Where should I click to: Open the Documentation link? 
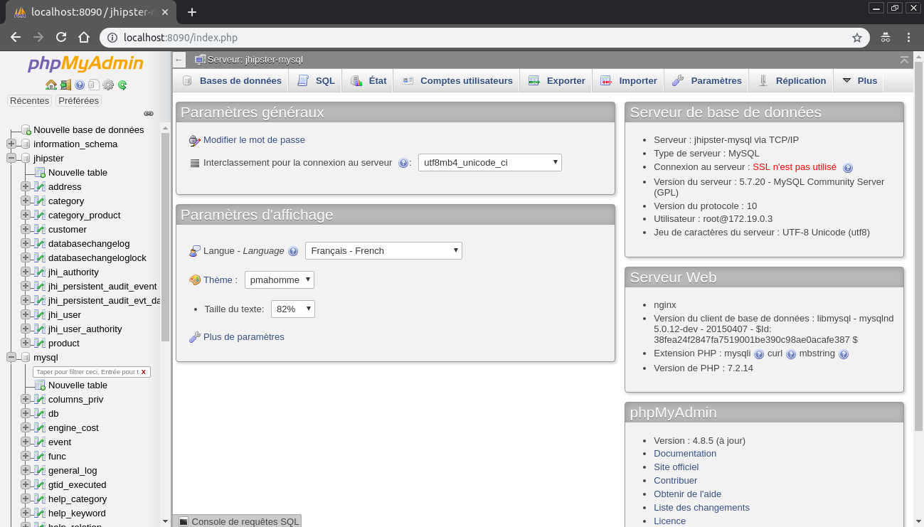[x=685, y=454]
